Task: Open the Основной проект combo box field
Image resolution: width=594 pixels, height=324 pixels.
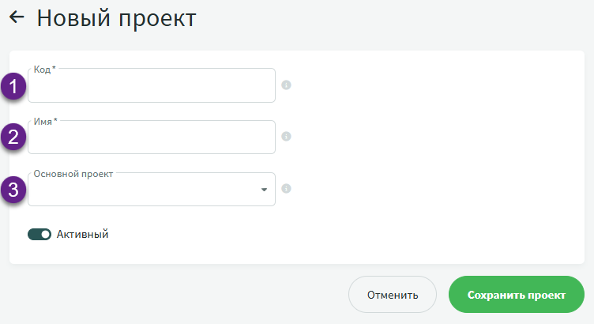Action: [142, 190]
